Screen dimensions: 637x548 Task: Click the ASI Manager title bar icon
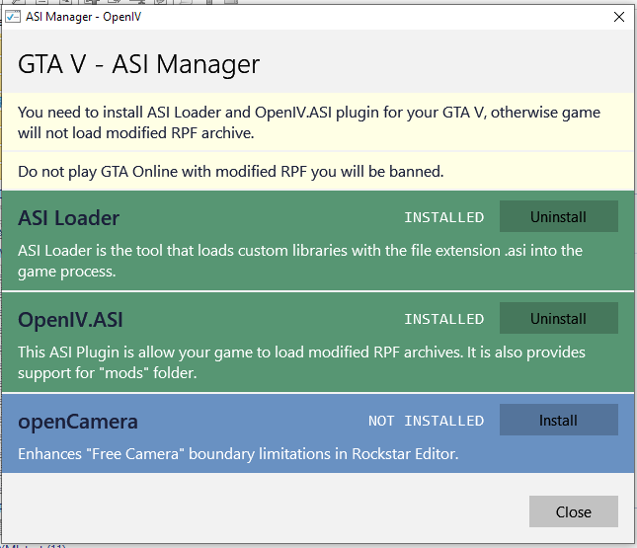pyautogui.click(x=14, y=17)
